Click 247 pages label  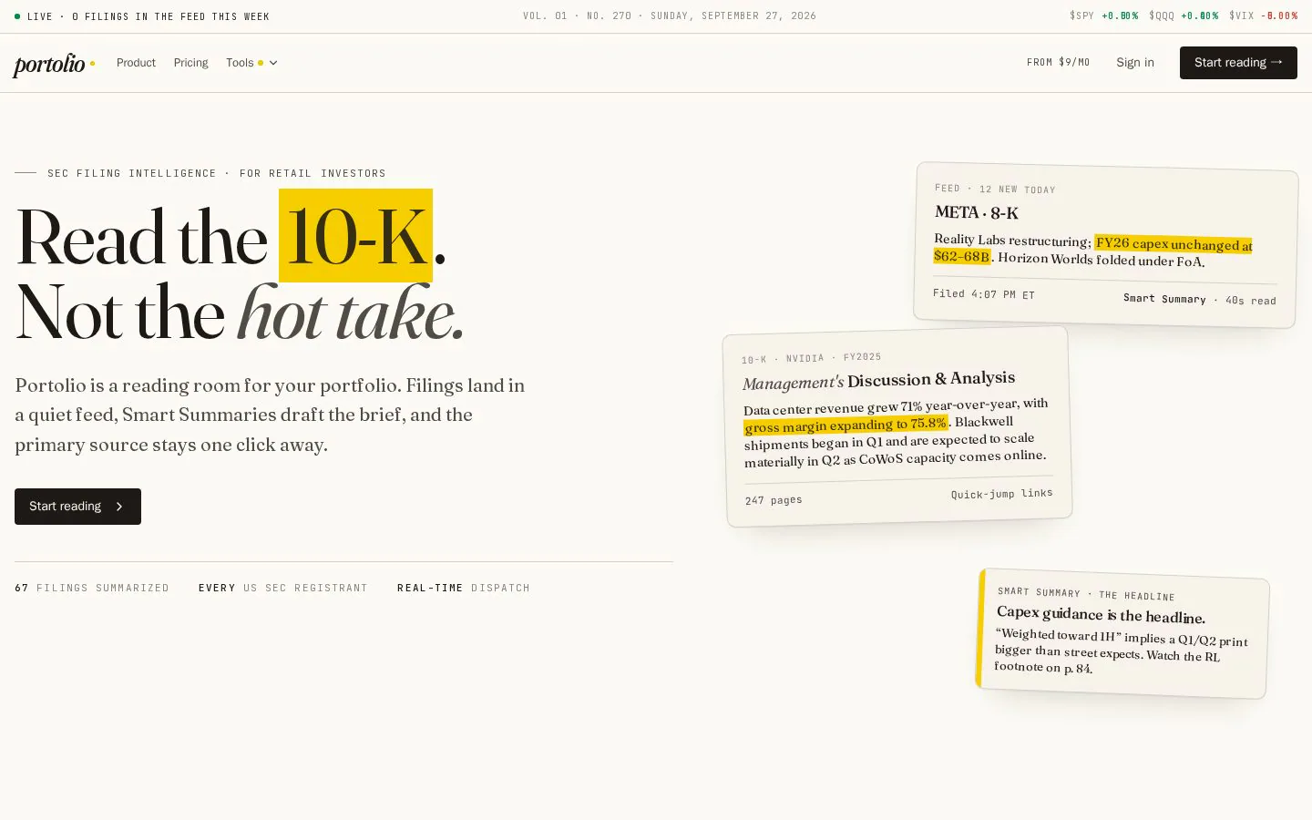774,500
